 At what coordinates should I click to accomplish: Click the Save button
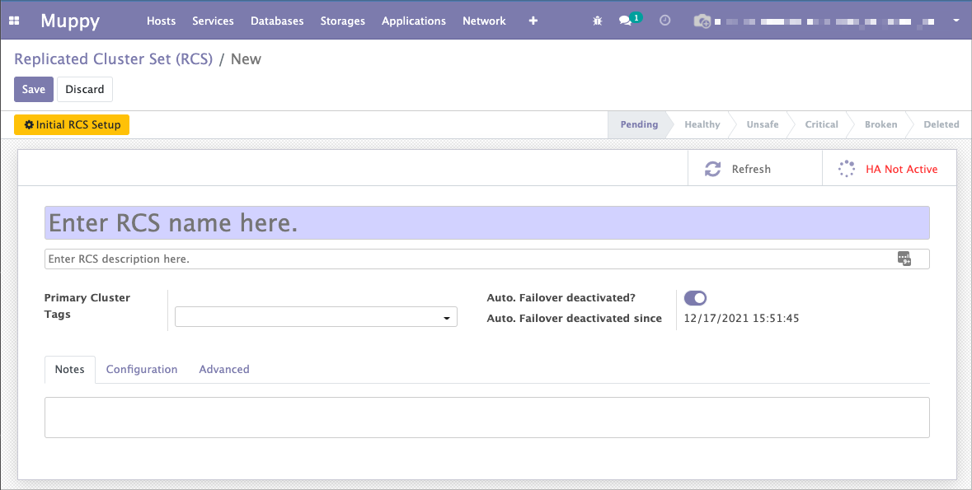(x=34, y=89)
